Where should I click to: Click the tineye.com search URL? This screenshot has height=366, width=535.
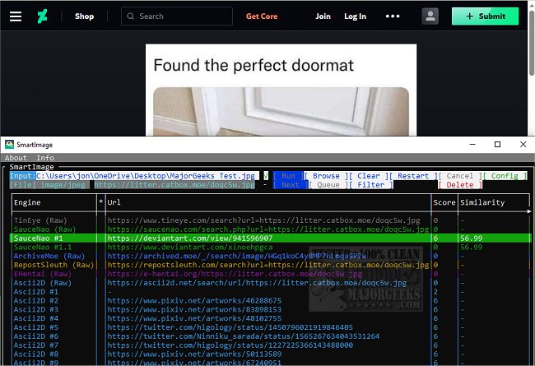coord(263,220)
